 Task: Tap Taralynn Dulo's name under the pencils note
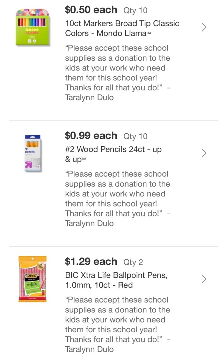(89, 224)
